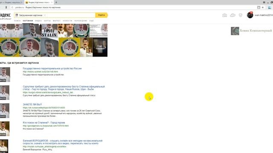Open the Маркет section

tap(57, 21)
